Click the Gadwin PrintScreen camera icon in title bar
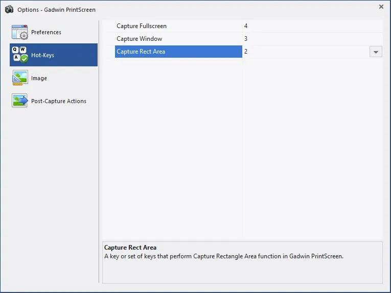This screenshot has width=391, height=293. [x=9, y=10]
